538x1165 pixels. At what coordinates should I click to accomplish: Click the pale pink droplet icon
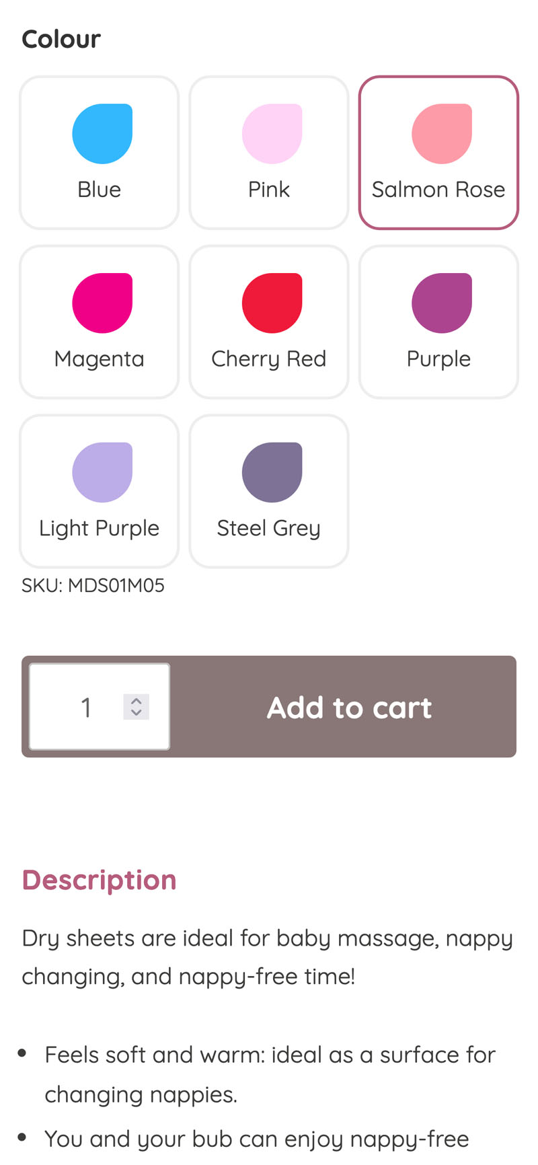272,134
